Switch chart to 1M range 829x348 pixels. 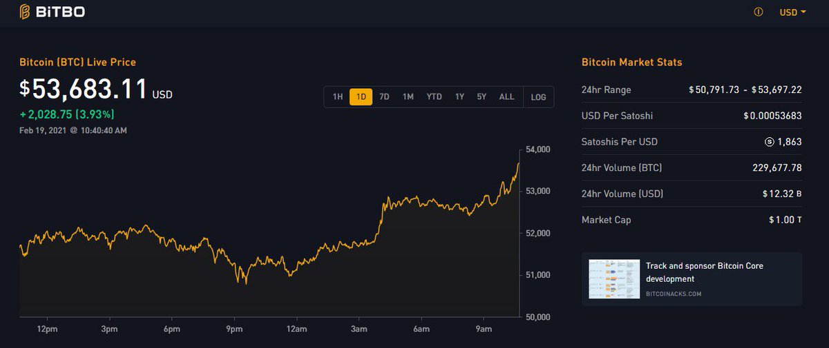click(408, 97)
